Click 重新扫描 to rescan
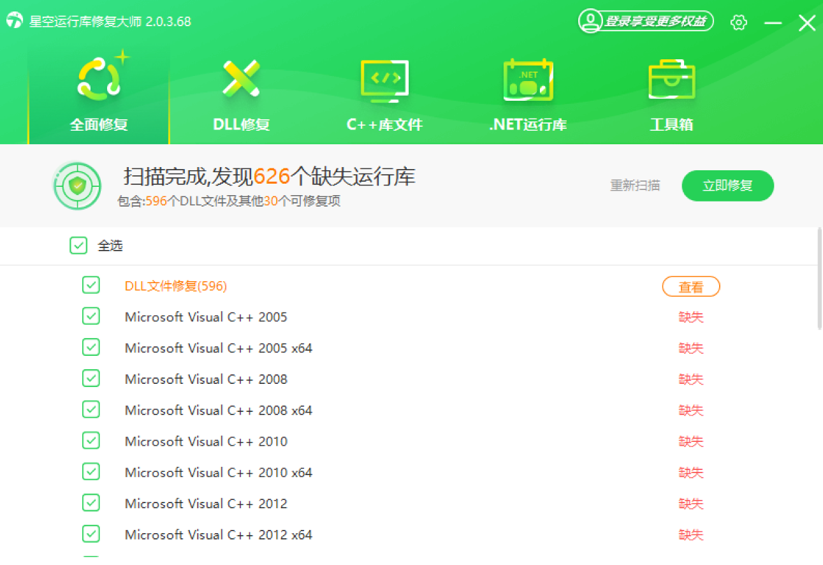The image size is (823, 565). click(635, 186)
